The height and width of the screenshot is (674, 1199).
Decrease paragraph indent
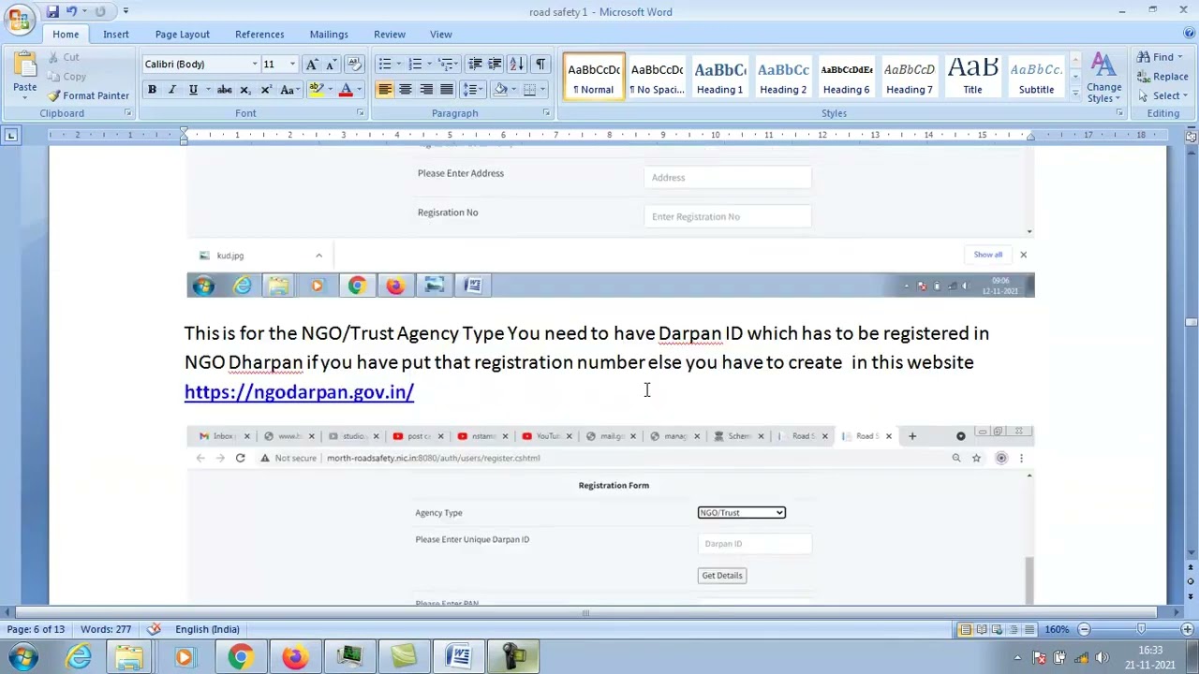point(476,65)
